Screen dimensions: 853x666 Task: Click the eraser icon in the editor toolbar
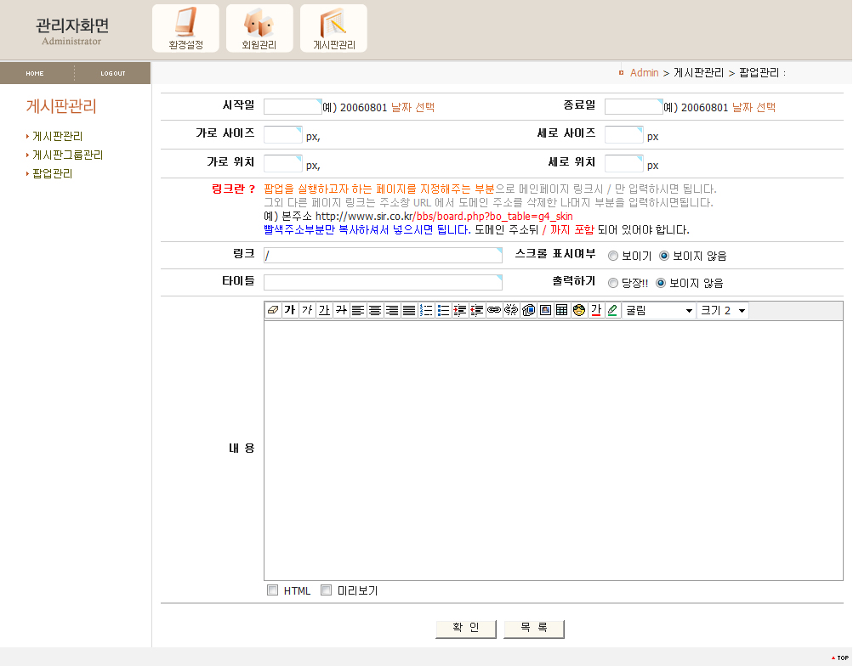point(273,311)
